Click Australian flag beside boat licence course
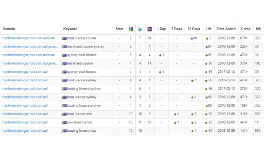This screenshot has height=158, width=264. pyautogui.click(x=65, y=38)
